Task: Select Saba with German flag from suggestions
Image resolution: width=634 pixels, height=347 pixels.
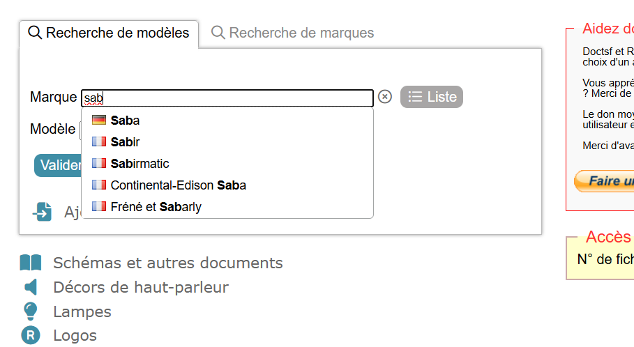Action: (x=126, y=121)
